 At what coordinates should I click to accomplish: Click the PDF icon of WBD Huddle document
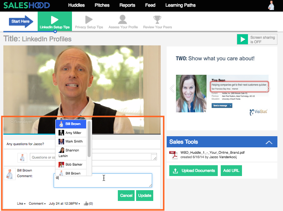point(173,155)
